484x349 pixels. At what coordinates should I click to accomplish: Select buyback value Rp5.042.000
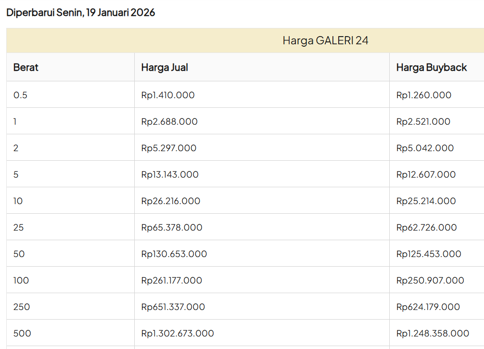(425, 148)
